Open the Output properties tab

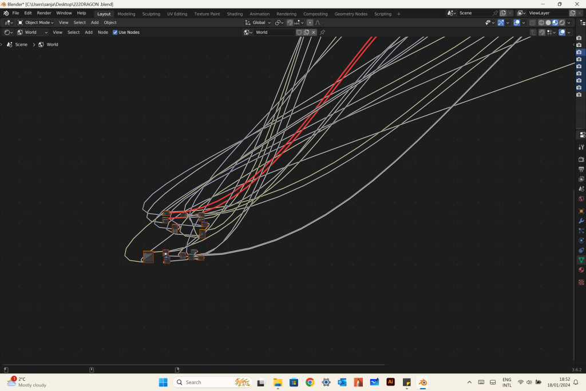point(581,169)
